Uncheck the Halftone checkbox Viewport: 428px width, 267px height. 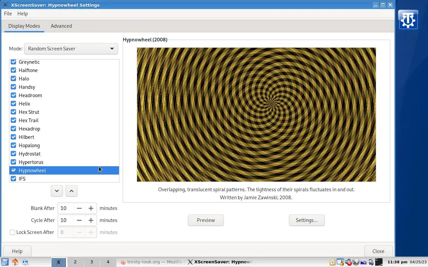[13, 70]
